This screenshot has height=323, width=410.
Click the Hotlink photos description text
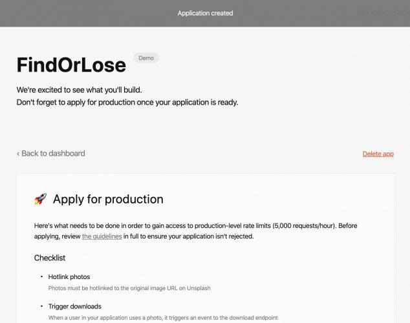[x=131, y=288]
